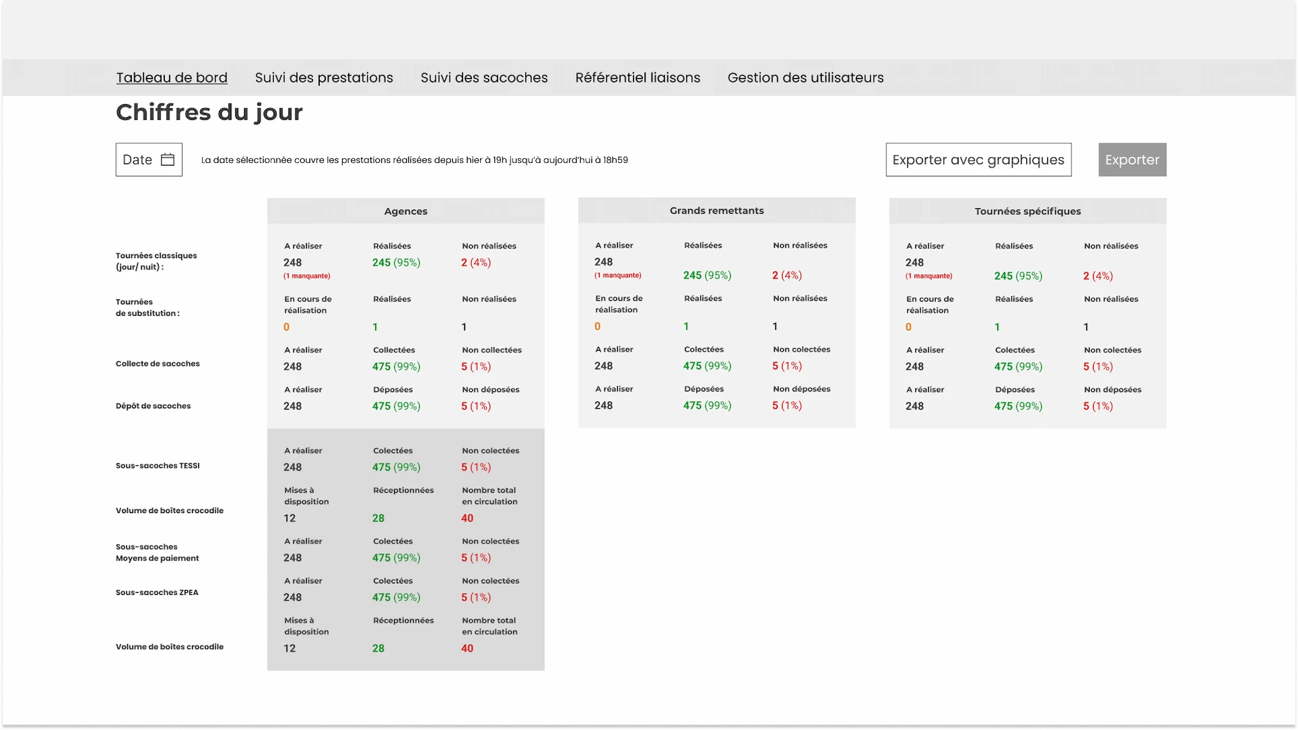
Task: Open the Date picker field
Action: click(149, 160)
